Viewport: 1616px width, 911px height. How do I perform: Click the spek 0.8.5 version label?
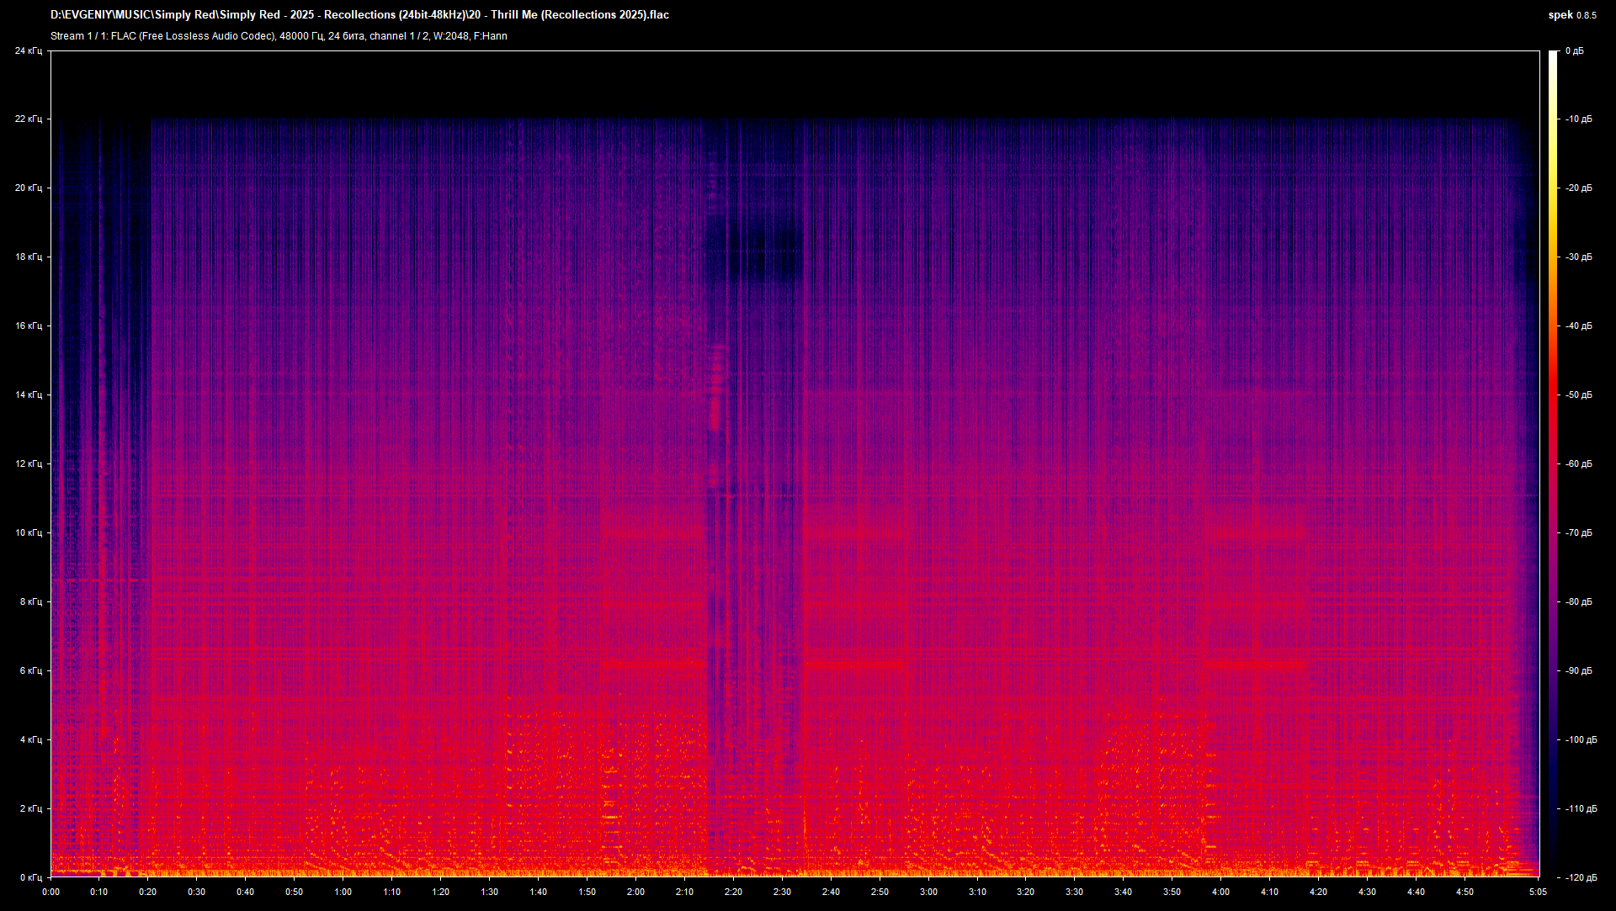click(1571, 14)
